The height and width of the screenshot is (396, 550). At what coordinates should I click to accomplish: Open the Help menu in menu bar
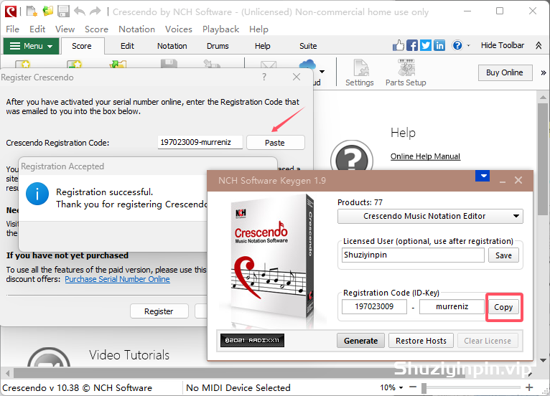259,29
